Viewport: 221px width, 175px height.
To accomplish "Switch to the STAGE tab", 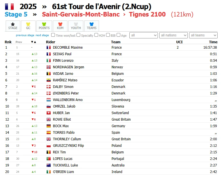I will [13, 26].
